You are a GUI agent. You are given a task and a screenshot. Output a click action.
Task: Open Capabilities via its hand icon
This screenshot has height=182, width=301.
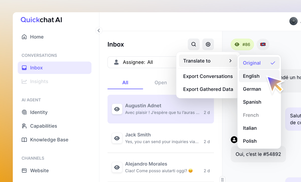coord(24,126)
